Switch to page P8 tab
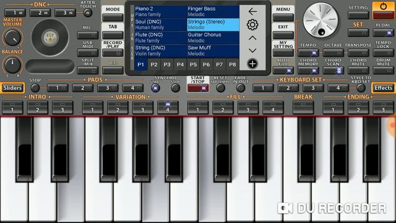Image resolution: width=396 pixels, height=223 pixels. click(x=233, y=64)
